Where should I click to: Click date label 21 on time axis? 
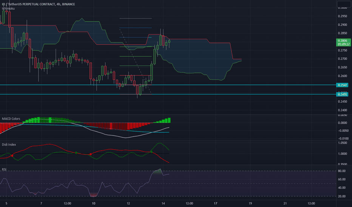click(x=285, y=203)
